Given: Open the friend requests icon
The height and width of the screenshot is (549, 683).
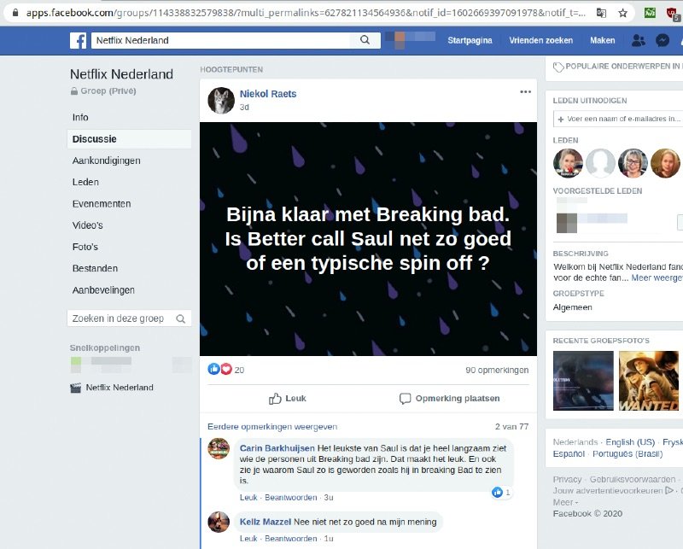Looking at the screenshot, I should pos(638,40).
